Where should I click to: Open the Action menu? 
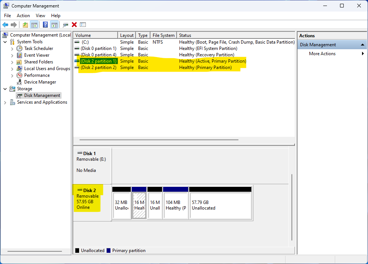click(23, 16)
